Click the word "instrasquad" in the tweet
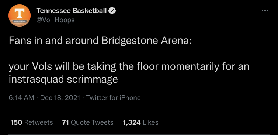 click(x=37, y=79)
